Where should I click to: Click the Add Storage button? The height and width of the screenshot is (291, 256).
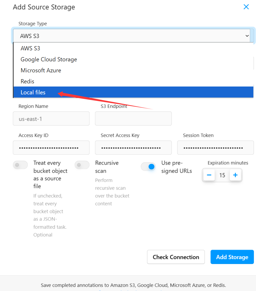pos(232,257)
